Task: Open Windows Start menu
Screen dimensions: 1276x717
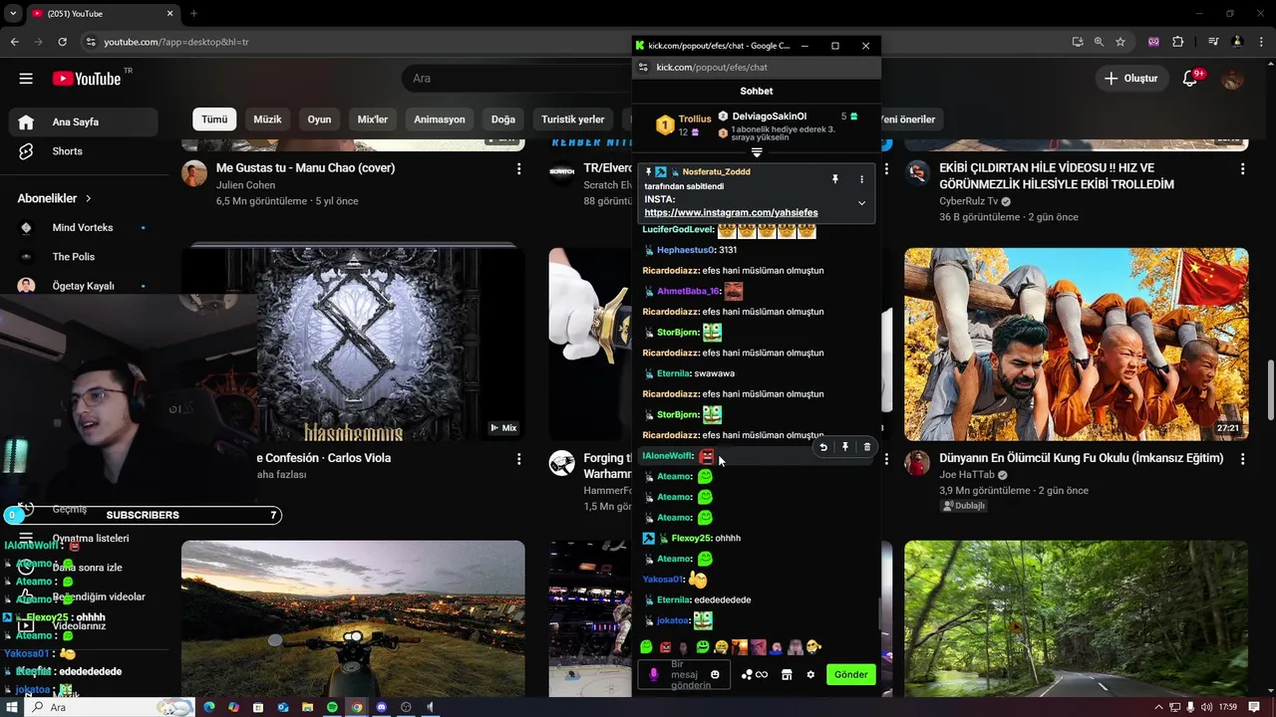Action: pos(13,707)
